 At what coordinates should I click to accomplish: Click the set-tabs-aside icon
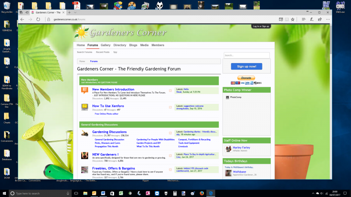click(x=27, y=13)
